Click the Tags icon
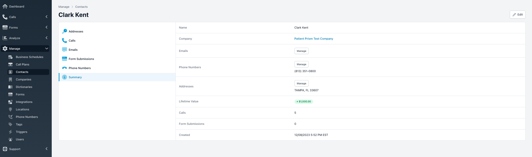532x157 pixels. point(11,124)
